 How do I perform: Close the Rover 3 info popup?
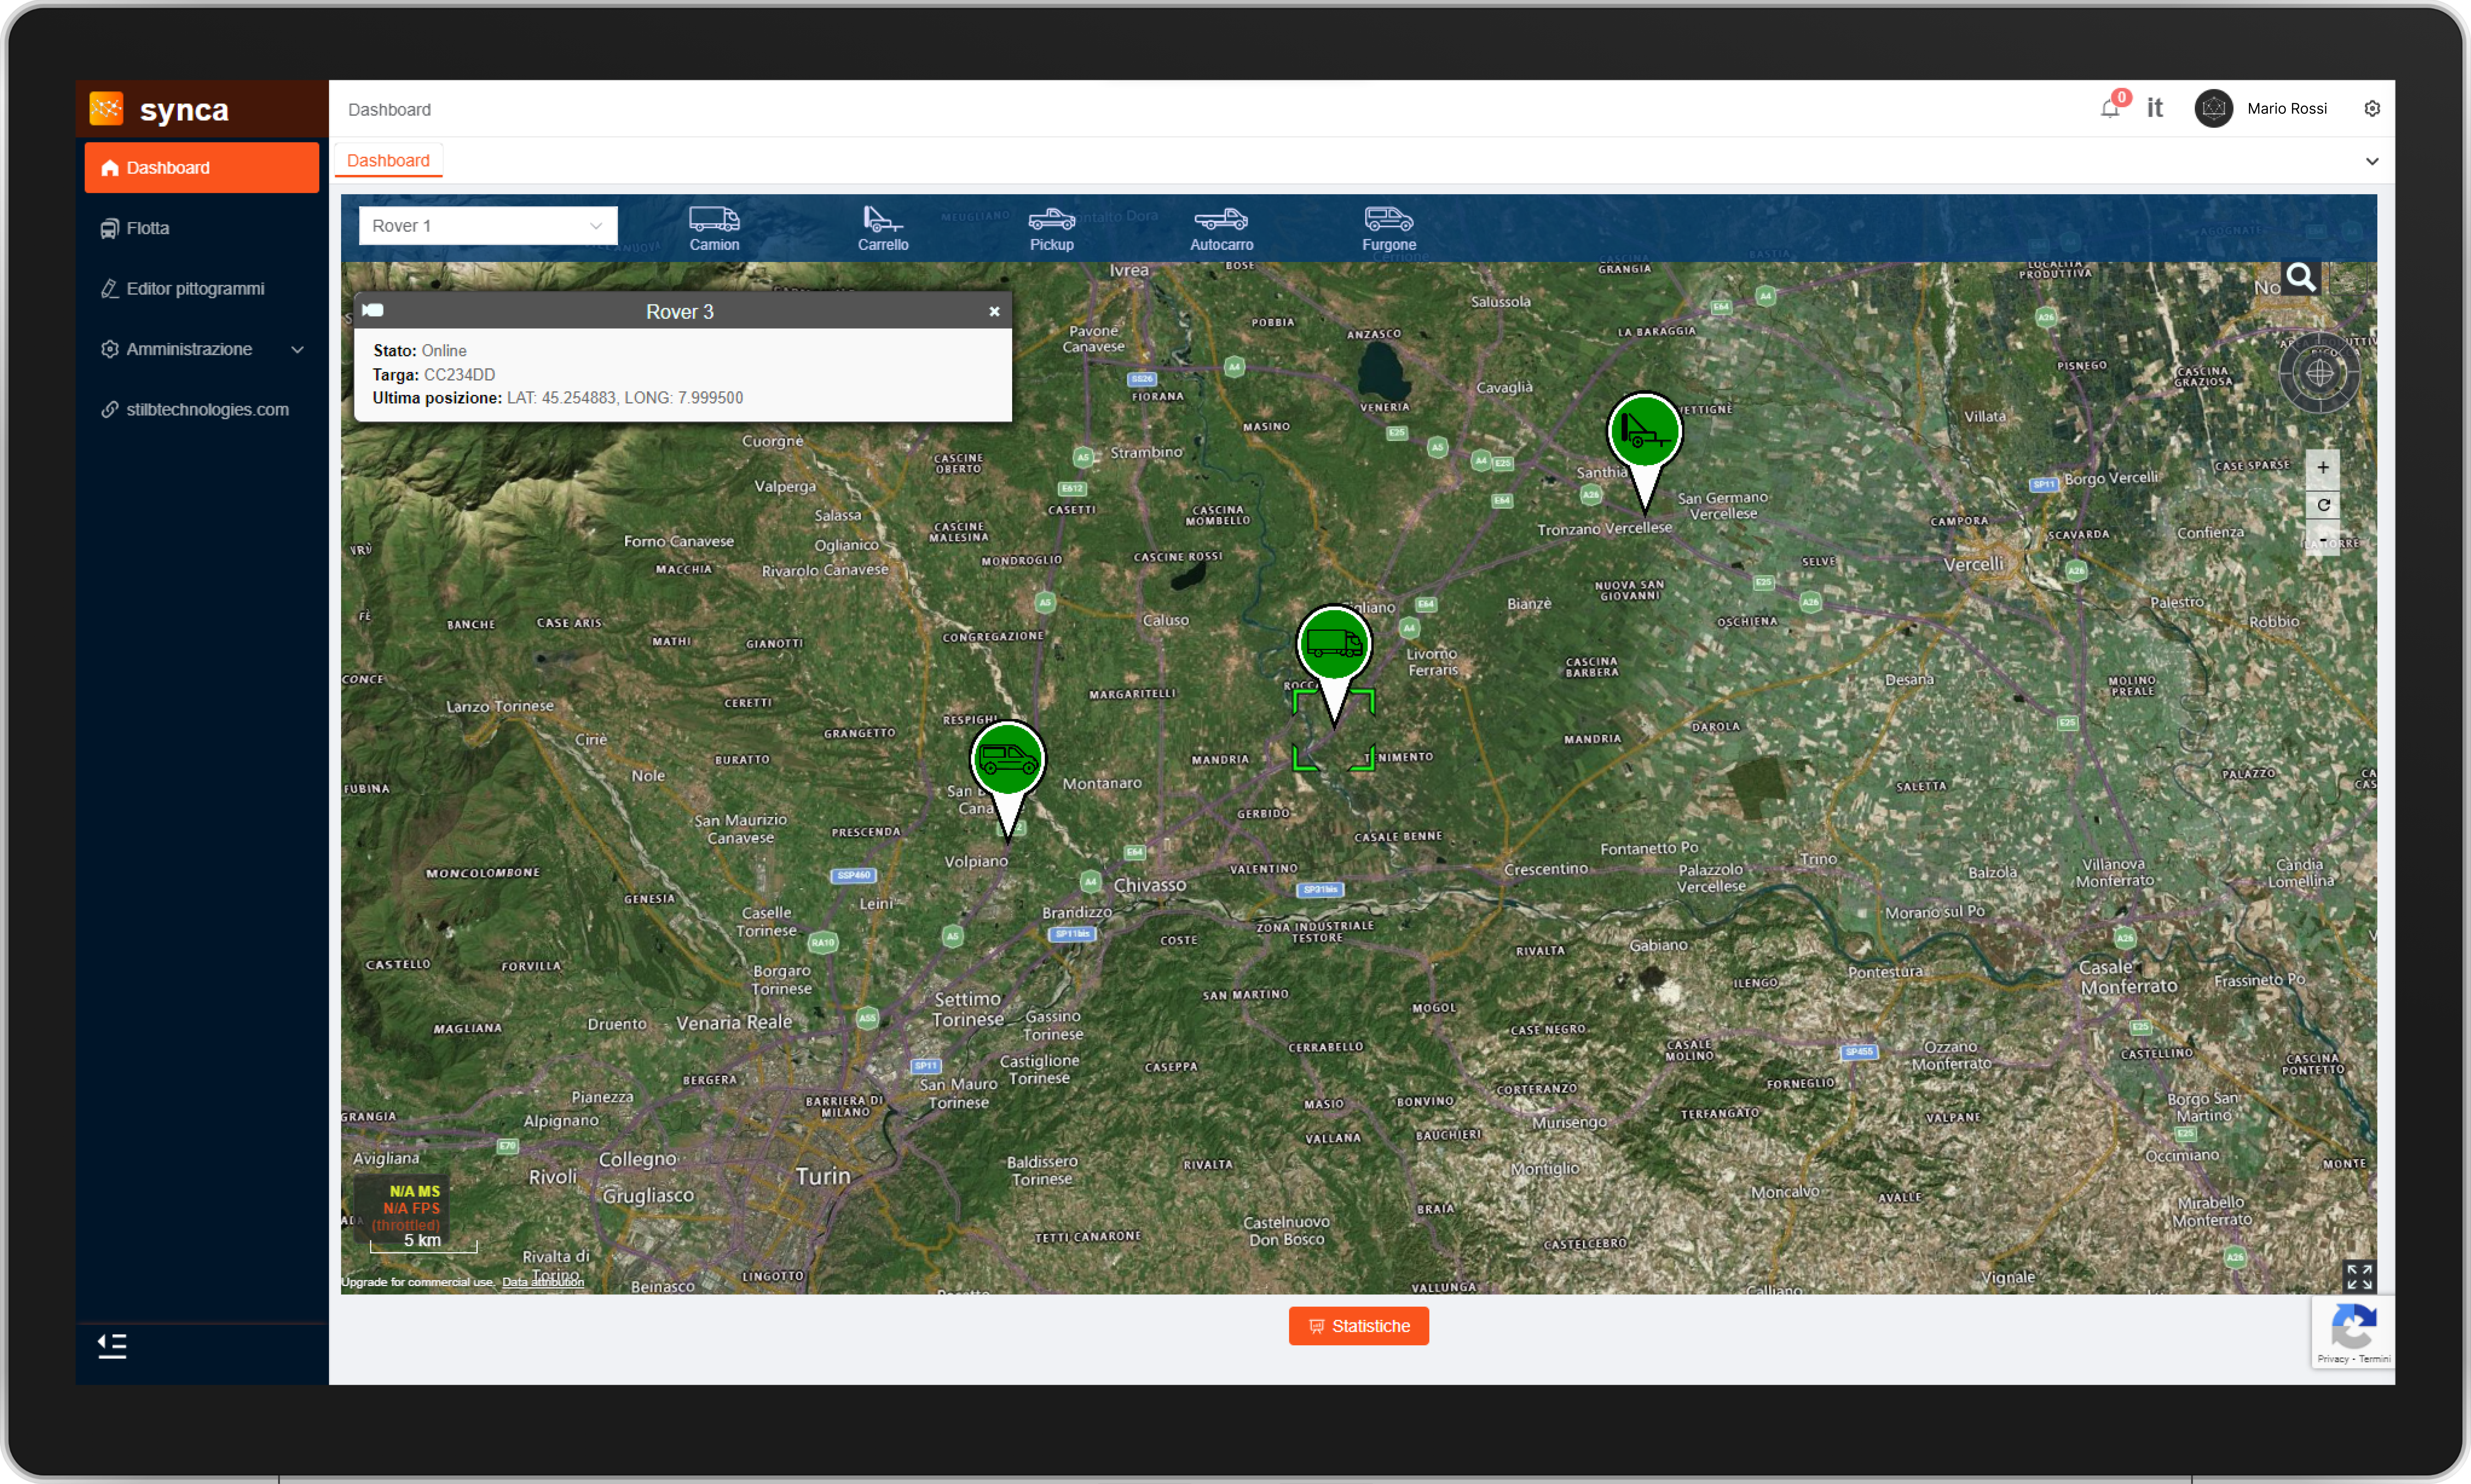tap(994, 312)
